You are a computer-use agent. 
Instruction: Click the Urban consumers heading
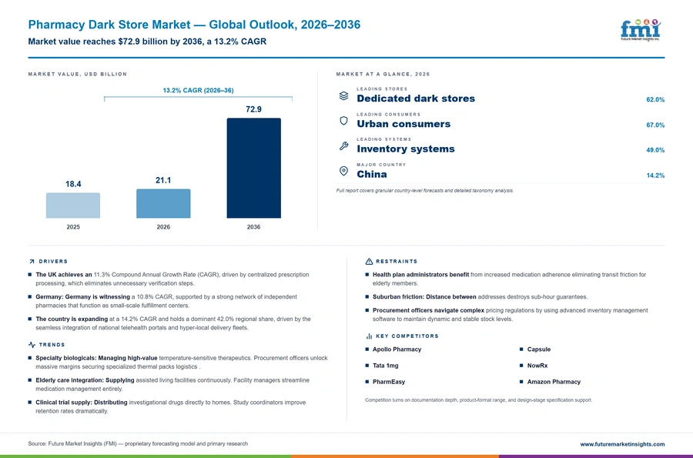[403, 124]
